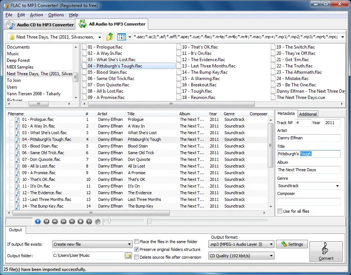The image size is (351, 275).
Task: Click the Output folder path field
Action: tap(89, 255)
